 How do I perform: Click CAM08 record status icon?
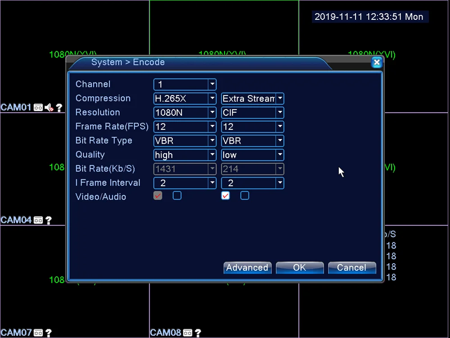click(x=188, y=333)
